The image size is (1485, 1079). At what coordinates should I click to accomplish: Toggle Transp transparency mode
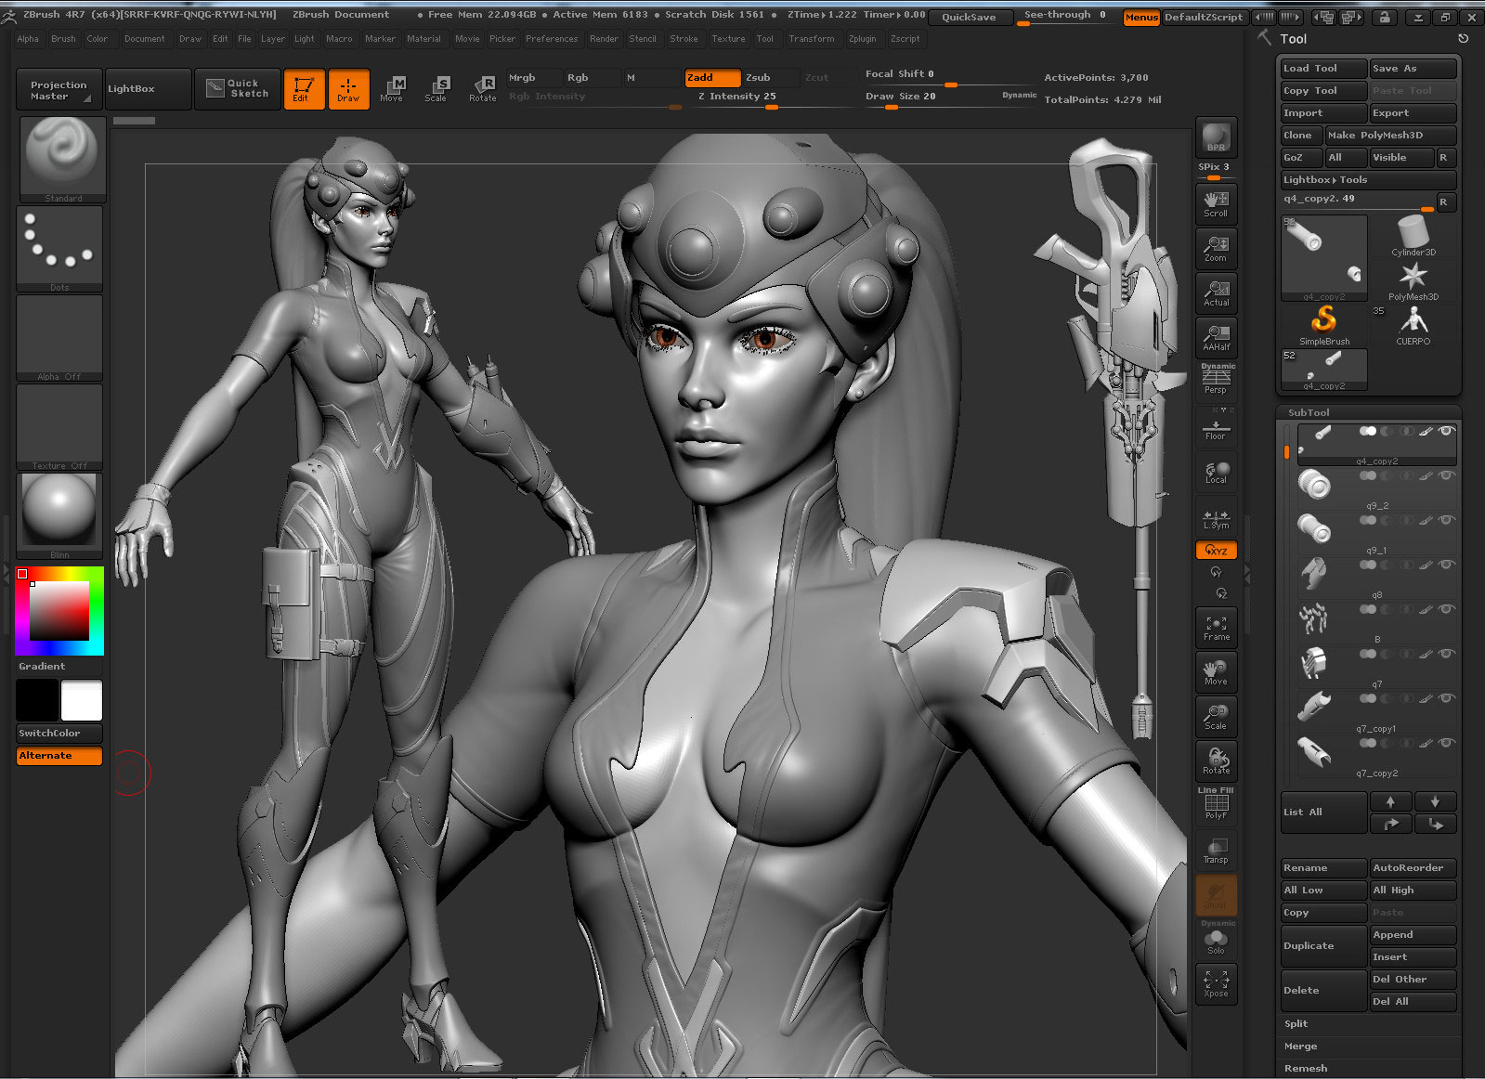1216,850
